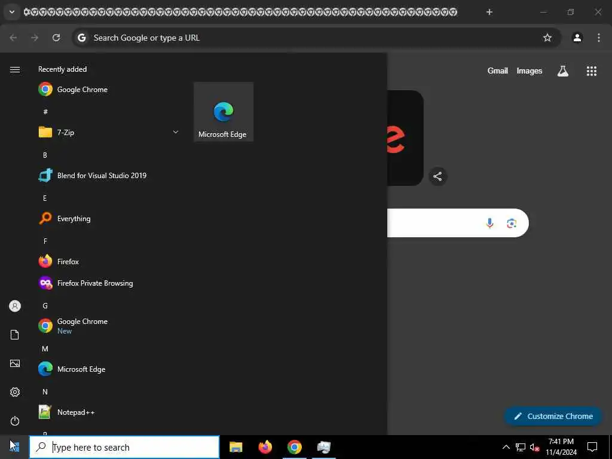Open the user account icon in Start
The height and width of the screenshot is (459, 612).
15,306
